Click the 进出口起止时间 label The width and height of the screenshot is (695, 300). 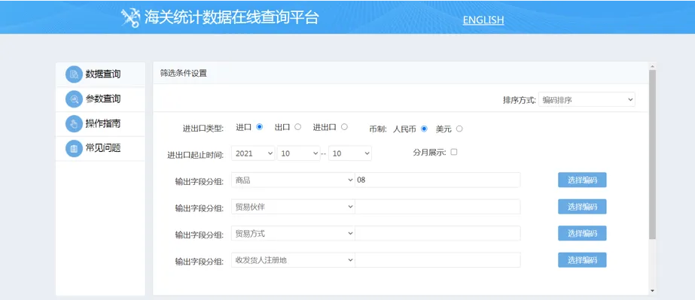point(196,155)
